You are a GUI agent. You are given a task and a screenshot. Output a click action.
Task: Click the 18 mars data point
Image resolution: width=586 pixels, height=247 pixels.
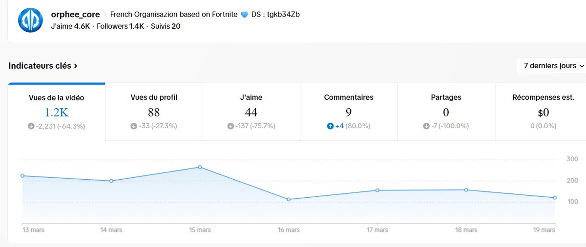pos(466,190)
